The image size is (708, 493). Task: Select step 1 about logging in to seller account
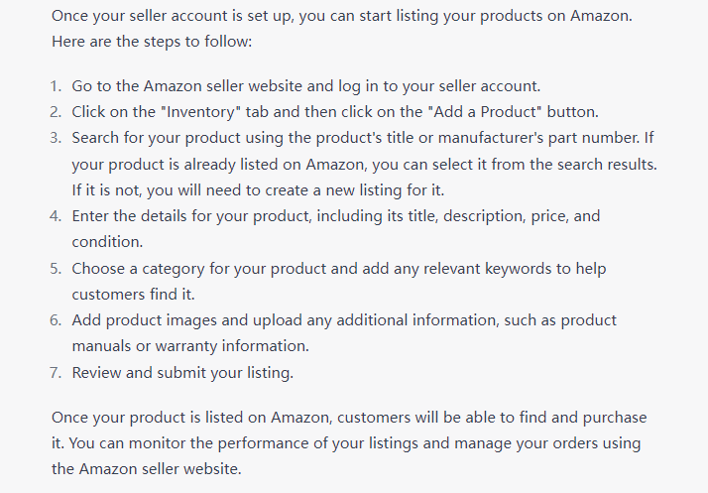point(305,86)
